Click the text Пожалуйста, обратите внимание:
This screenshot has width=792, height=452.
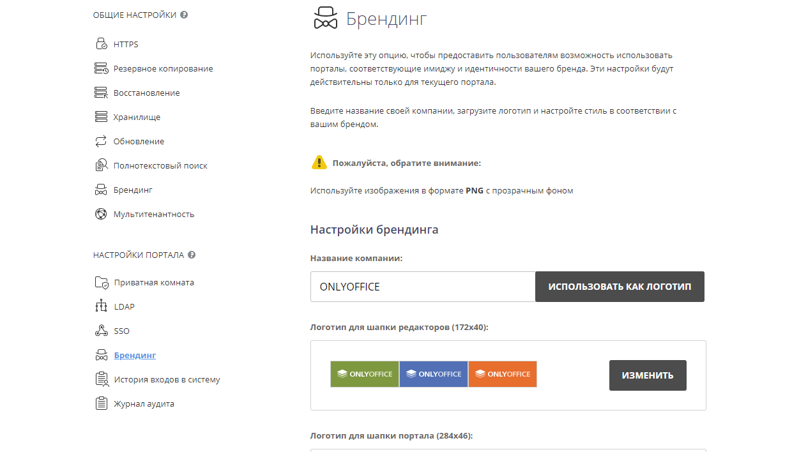point(406,163)
